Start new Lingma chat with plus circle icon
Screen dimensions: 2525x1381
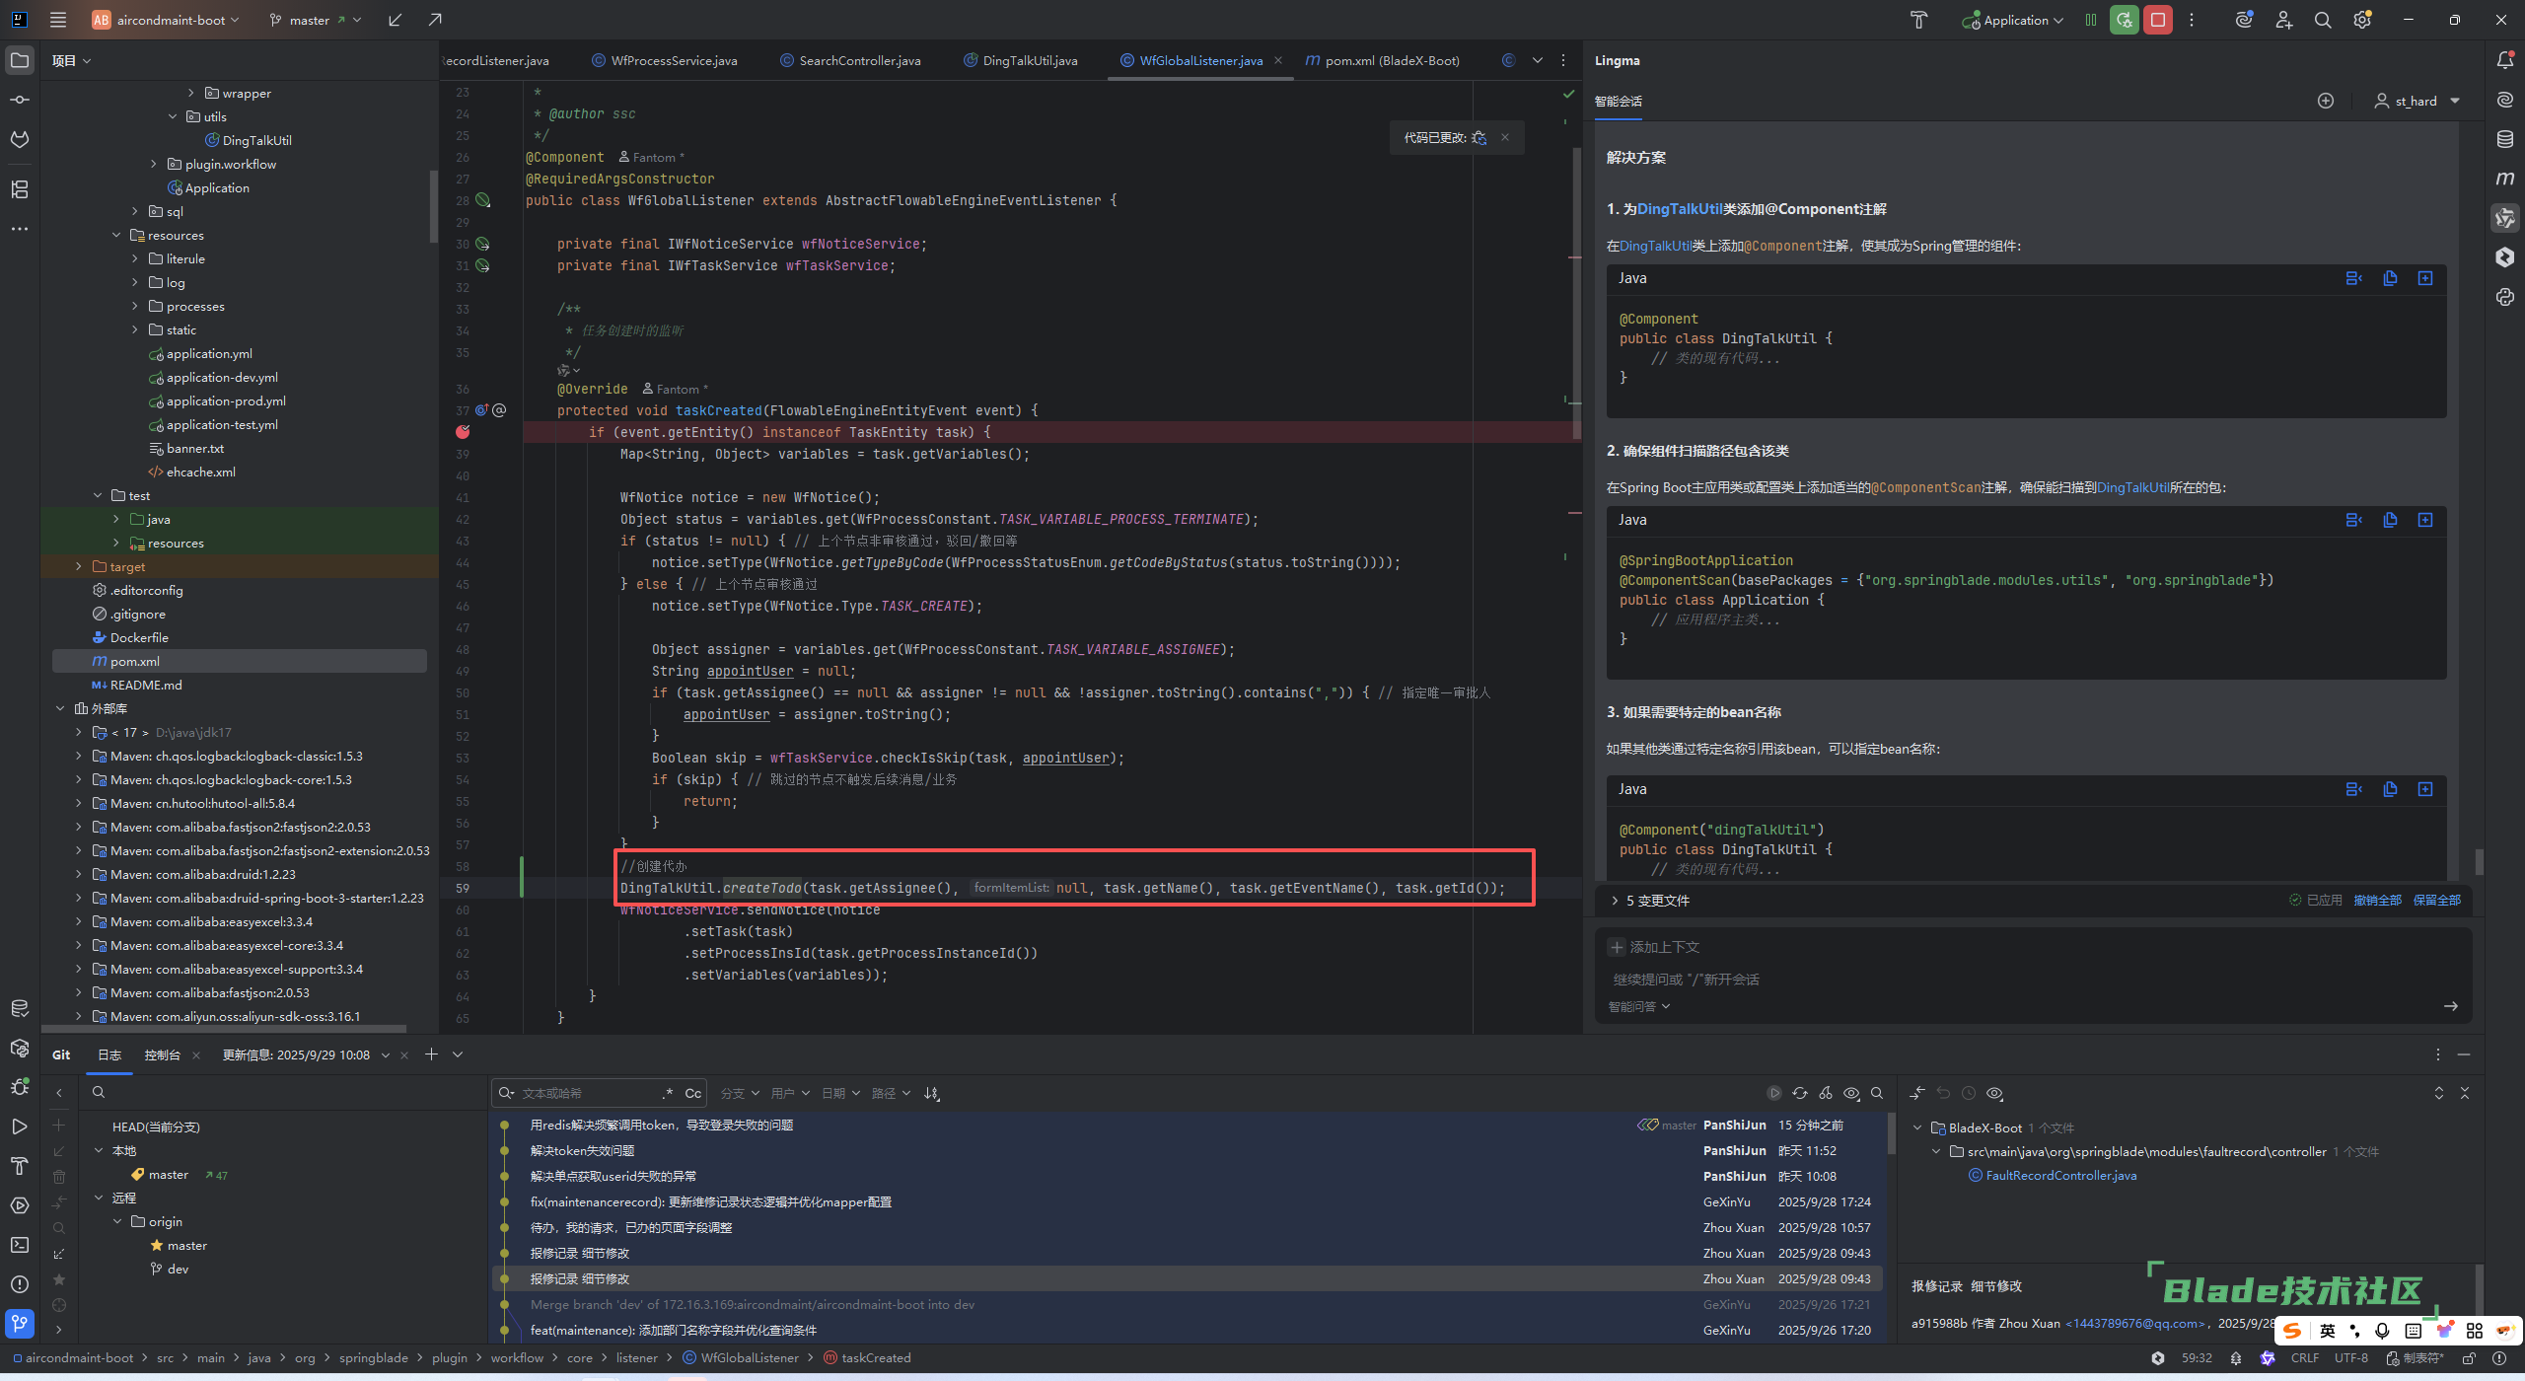(2326, 101)
